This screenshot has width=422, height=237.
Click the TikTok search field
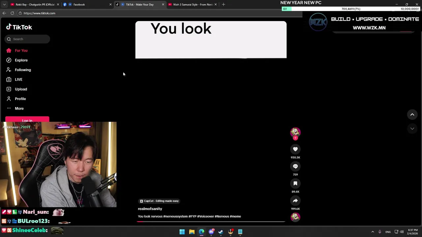coord(27,39)
